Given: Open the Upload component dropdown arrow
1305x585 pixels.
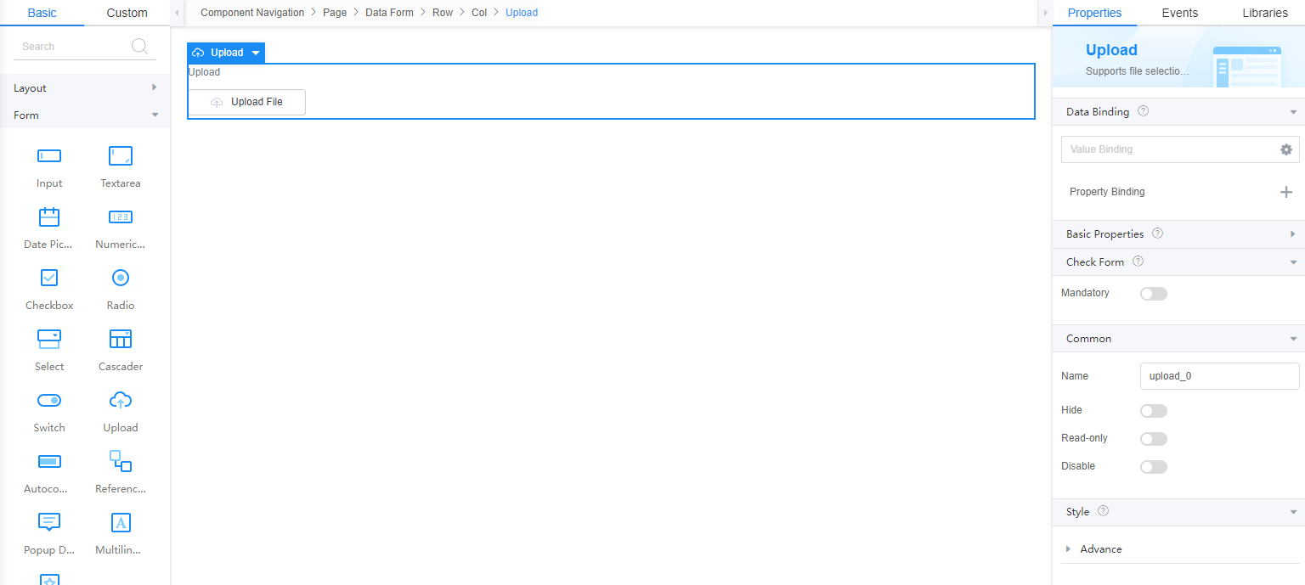Looking at the screenshot, I should 256,53.
